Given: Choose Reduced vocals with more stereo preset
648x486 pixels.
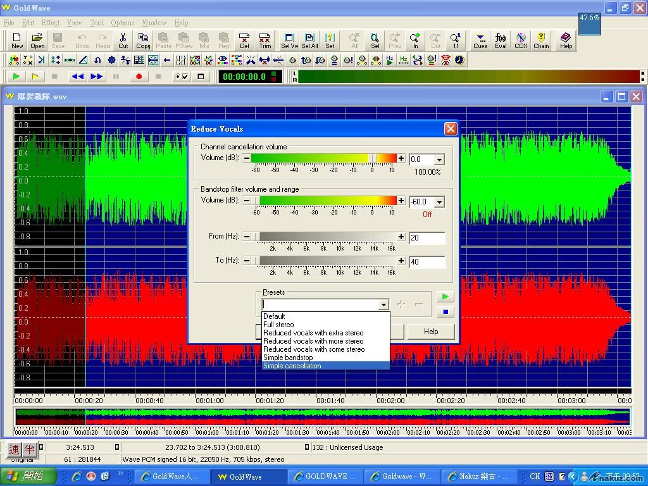Looking at the screenshot, I should 326,341.
